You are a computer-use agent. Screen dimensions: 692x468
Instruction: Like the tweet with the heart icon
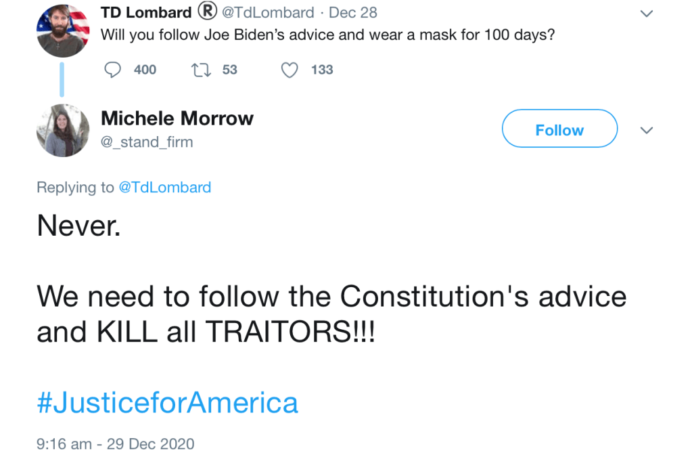pos(290,70)
